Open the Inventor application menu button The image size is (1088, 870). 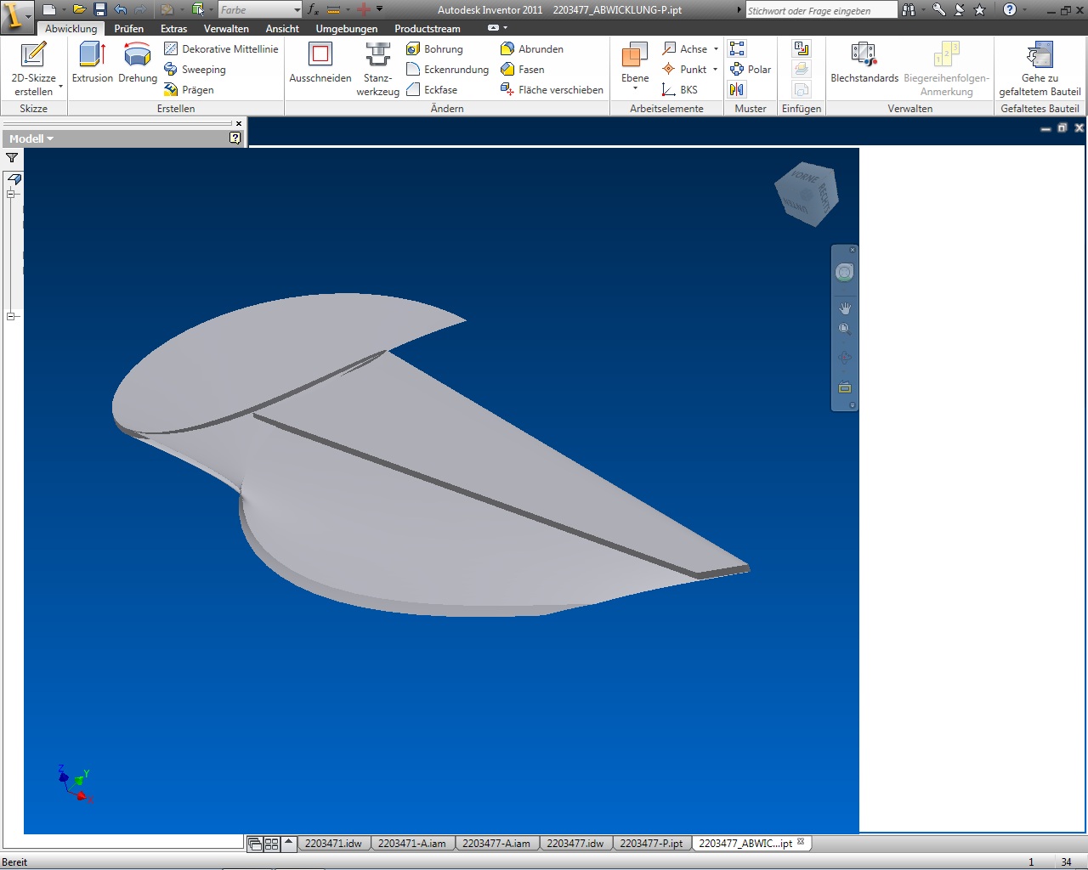click(x=15, y=14)
